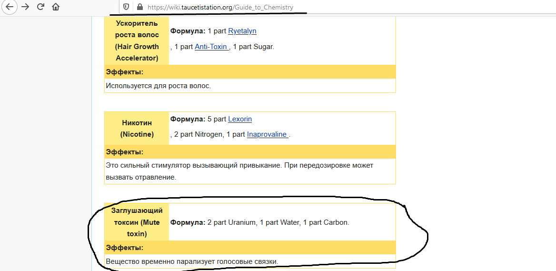Image resolution: width=556 pixels, height=271 pixels.
Task: Open the tracking protection shield icon
Action: click(126, 7)
